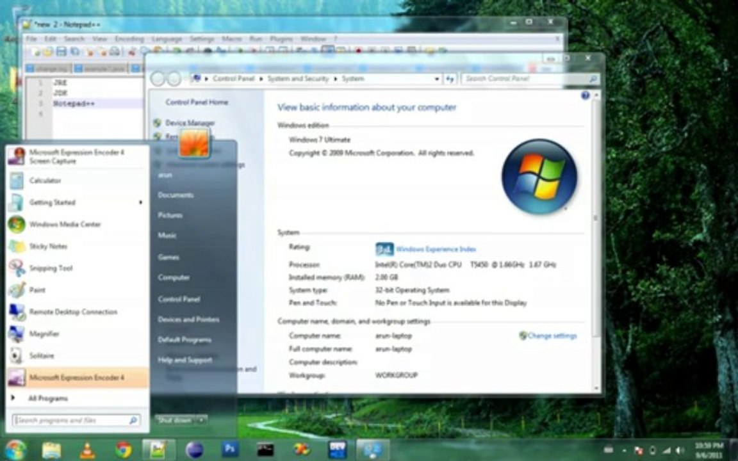
Task: Open Photoshop from the taskbar
Action: pos(230,449)
